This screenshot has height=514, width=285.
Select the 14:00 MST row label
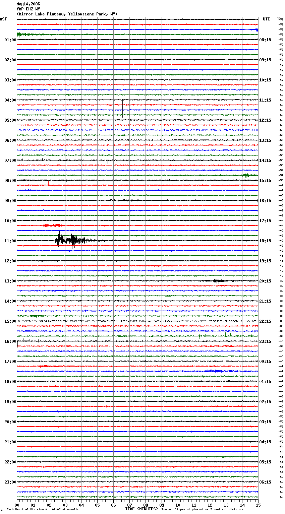click(10, 301)
